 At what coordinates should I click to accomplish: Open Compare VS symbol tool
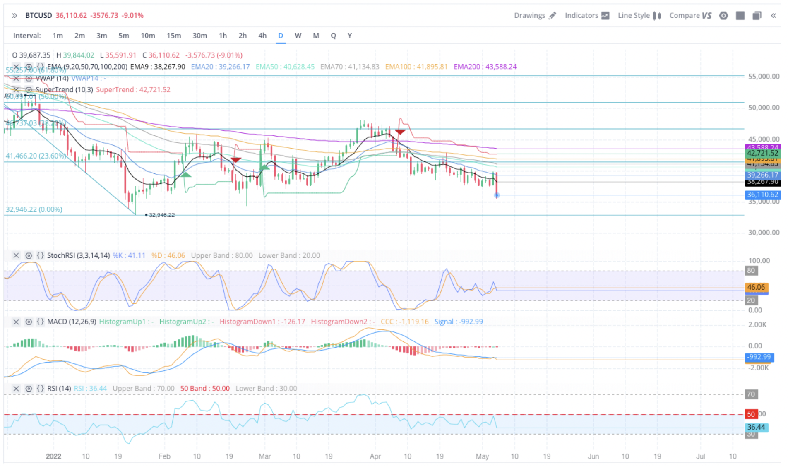click(x=706, y=16)
